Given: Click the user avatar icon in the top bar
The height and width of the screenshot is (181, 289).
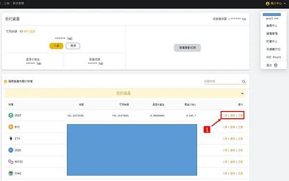Looking at the screenshot, I should (267, 3).
